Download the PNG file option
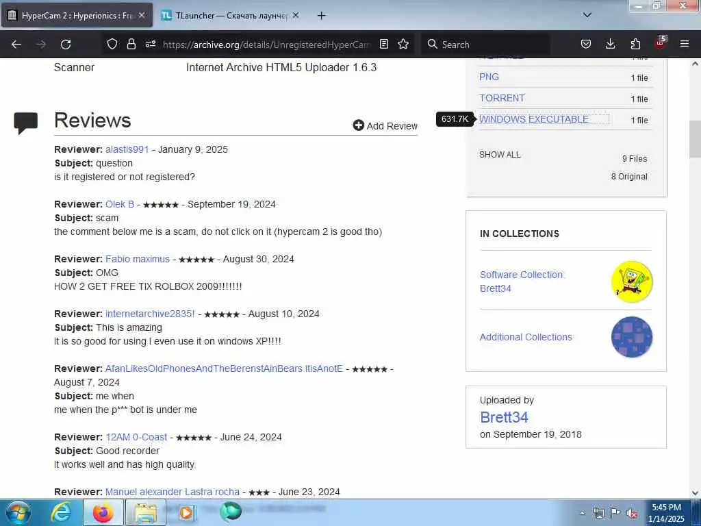This screenshot has width=701, height=526. pyautogui.click(x=489, y=77)
